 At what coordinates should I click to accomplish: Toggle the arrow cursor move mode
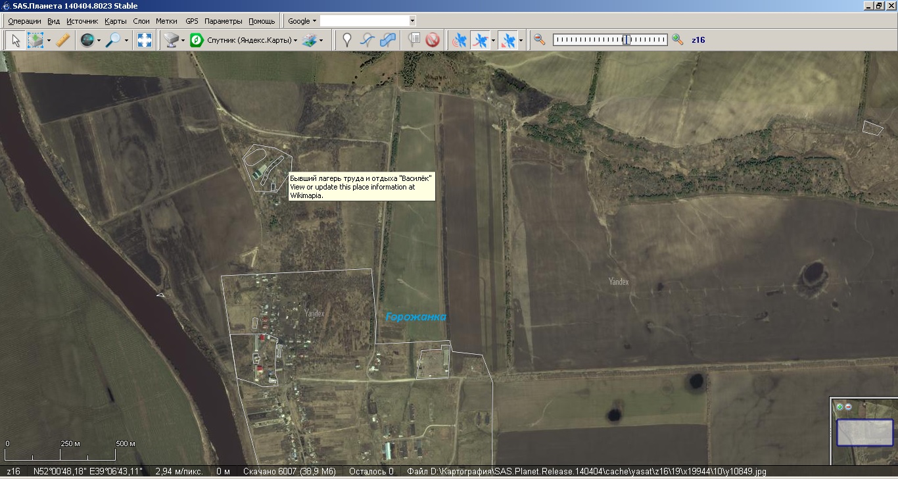16,40
